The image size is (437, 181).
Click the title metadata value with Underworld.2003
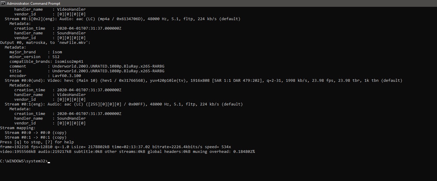108,71
